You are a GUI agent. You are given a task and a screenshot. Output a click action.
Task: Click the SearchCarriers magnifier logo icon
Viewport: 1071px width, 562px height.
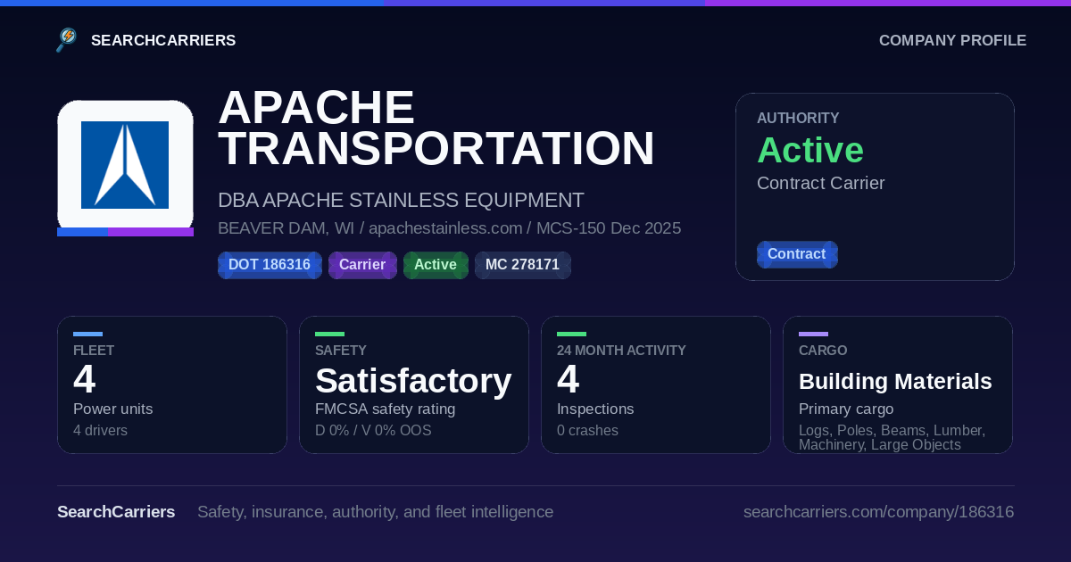[66, 40]
